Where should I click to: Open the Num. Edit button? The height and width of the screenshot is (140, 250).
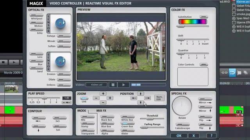tap(159, 98)
